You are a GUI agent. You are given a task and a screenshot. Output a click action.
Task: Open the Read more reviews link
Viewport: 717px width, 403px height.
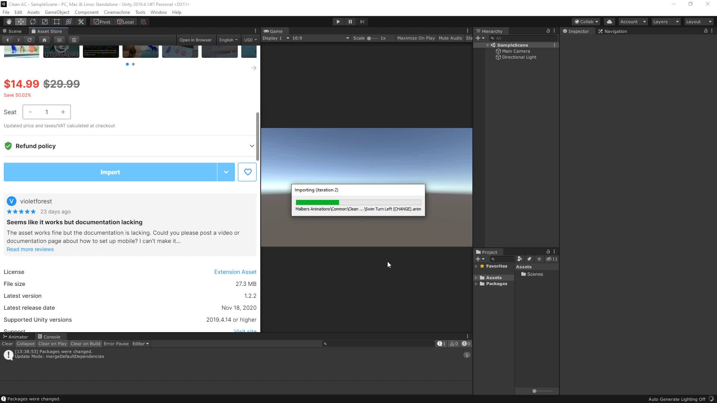click(30, 249)
